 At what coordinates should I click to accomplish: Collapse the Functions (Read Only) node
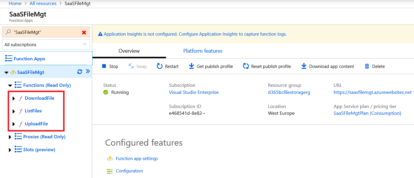(10, 86)
